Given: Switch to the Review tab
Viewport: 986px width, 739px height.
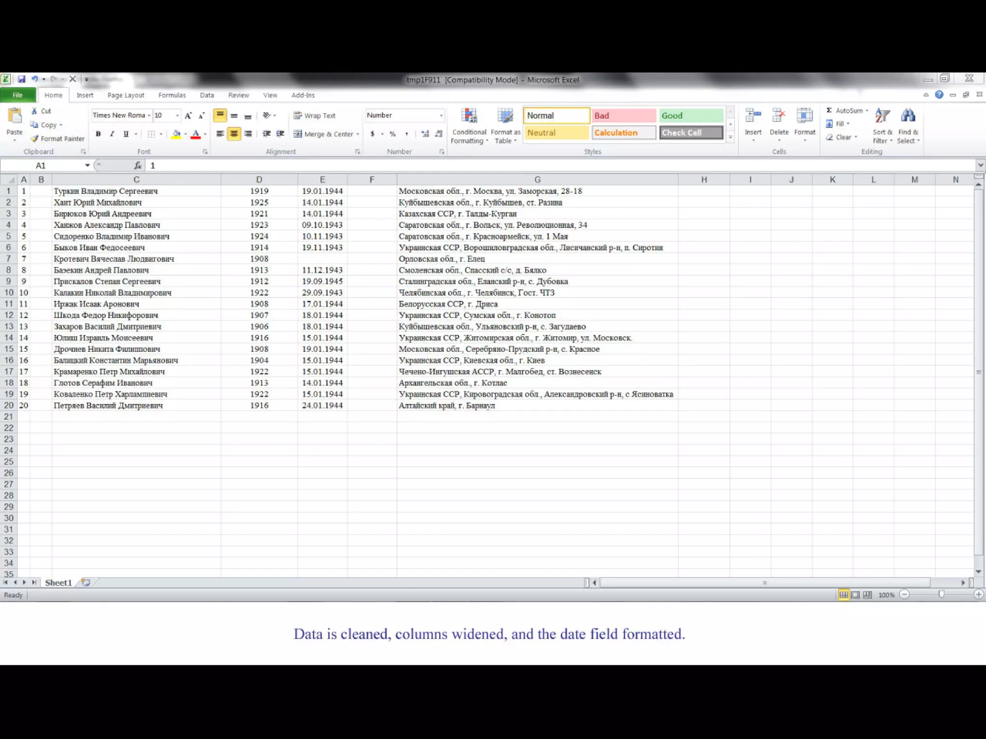Looking at the screenshot, I should [x=238, y=95].
